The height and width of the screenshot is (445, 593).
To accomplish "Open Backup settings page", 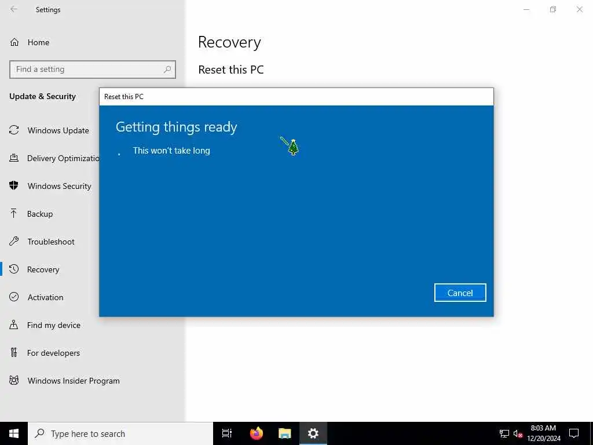I will [x=40, y=214].
